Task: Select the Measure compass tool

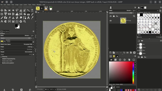Action: pos(2,21)
